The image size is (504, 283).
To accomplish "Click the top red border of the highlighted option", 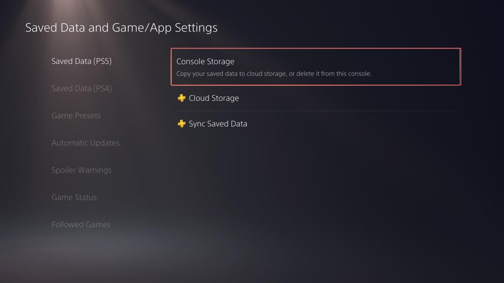I will (x=315, y=49).
